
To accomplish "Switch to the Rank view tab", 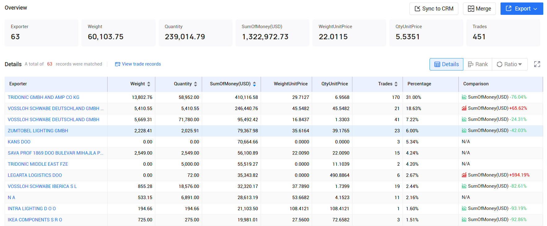I will [478, 64].
